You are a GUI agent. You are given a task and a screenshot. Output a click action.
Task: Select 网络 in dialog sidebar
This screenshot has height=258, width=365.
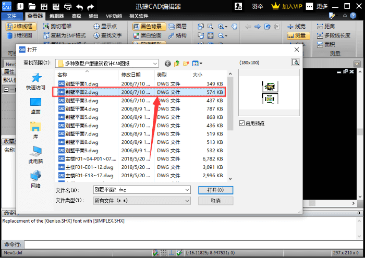(35, 179)
